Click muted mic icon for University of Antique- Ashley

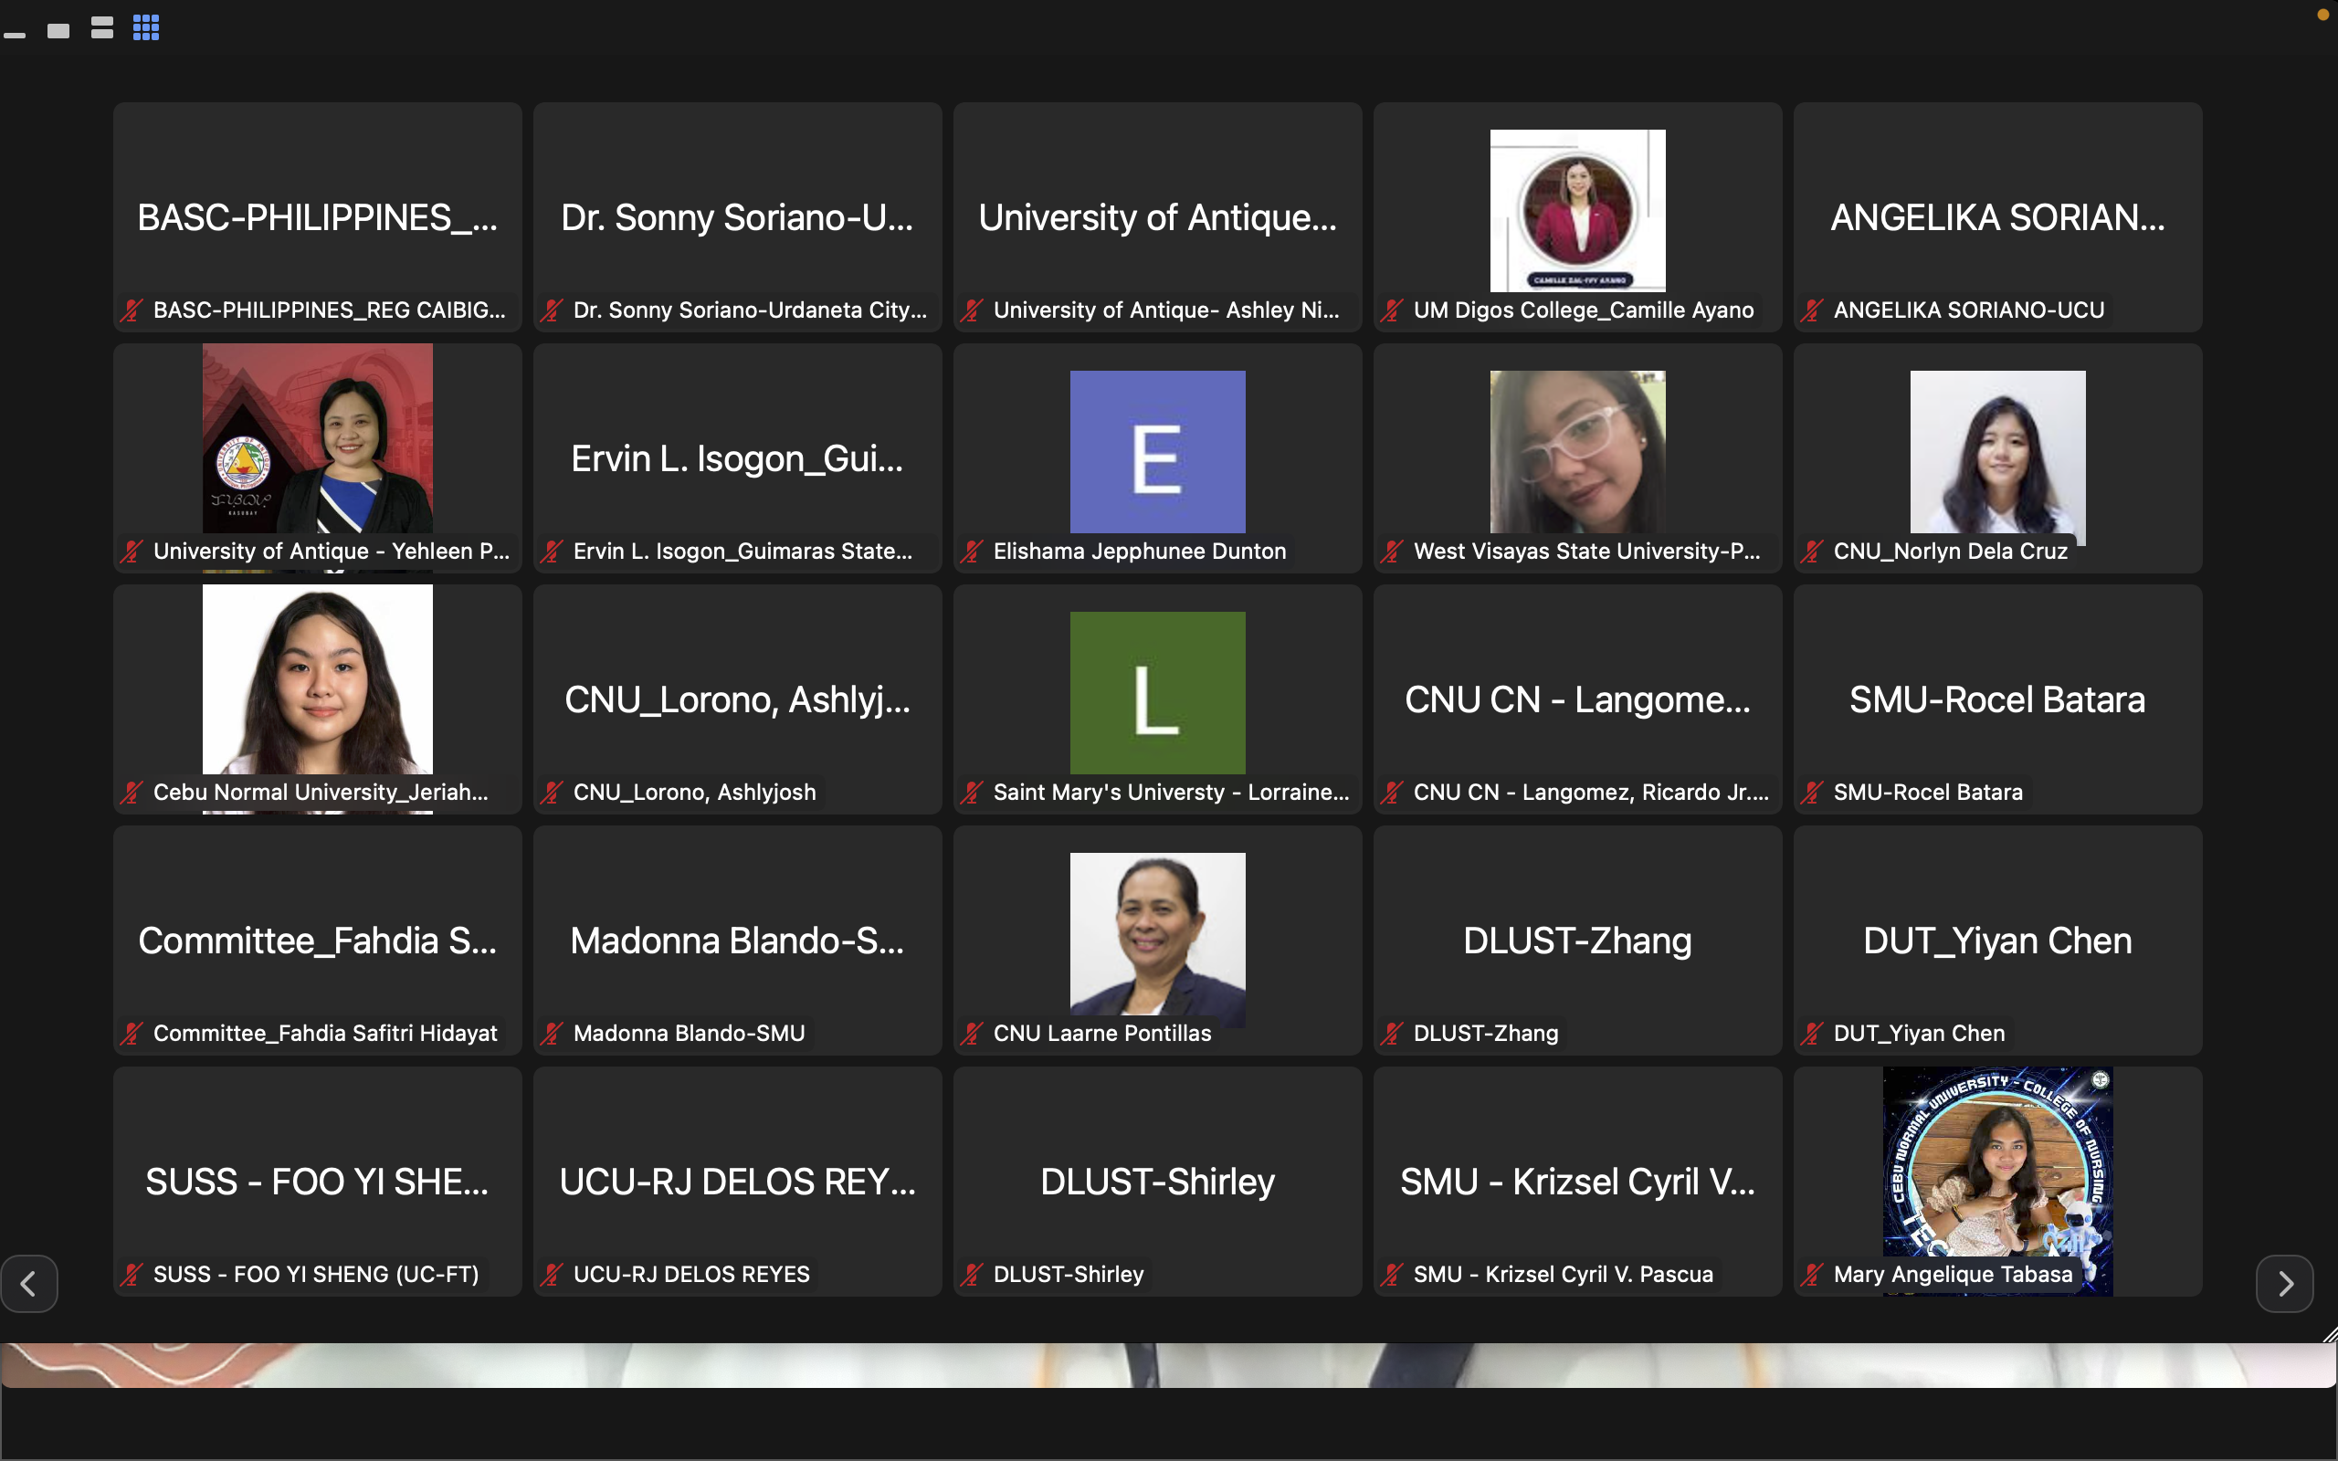972,310
